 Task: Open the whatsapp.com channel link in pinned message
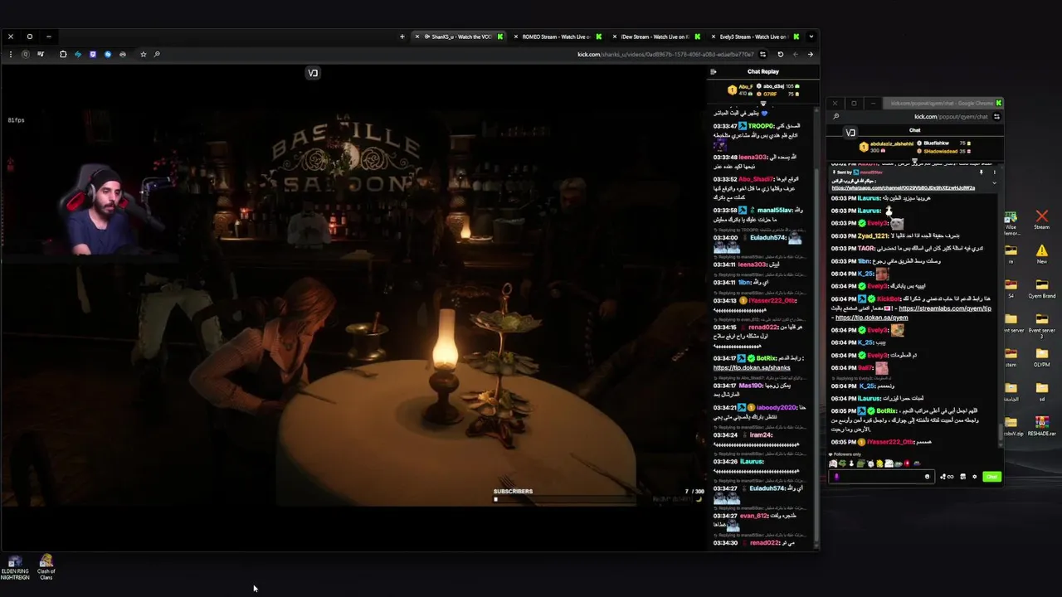[903, 188]
